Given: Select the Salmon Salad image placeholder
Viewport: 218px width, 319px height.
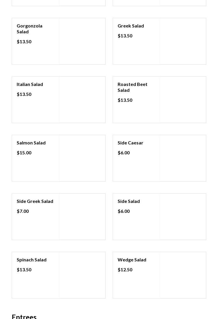Looking at the screenshot, I should tap(82, 158).
